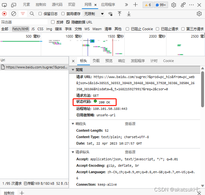The height and width of the screenshot is (195, 205).
Task: Toggle the network filter bar icon
Action: pyautogui.click(x=23, y=13)
